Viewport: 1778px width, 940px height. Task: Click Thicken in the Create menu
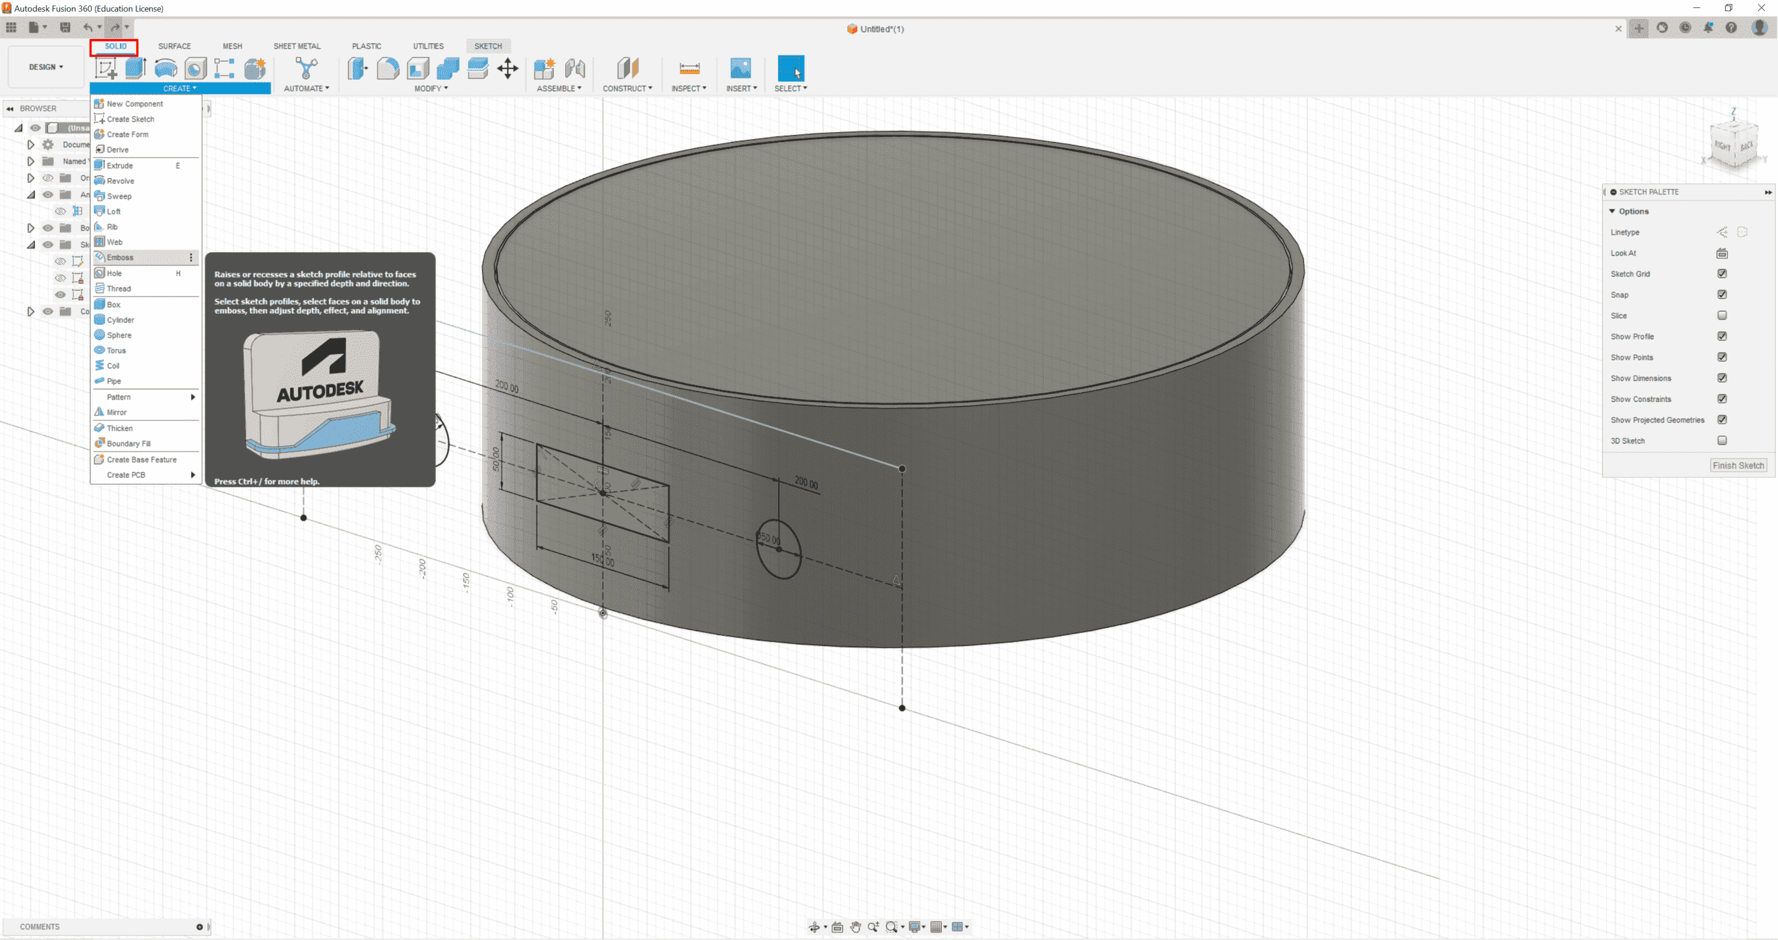[x=146, y=429]
